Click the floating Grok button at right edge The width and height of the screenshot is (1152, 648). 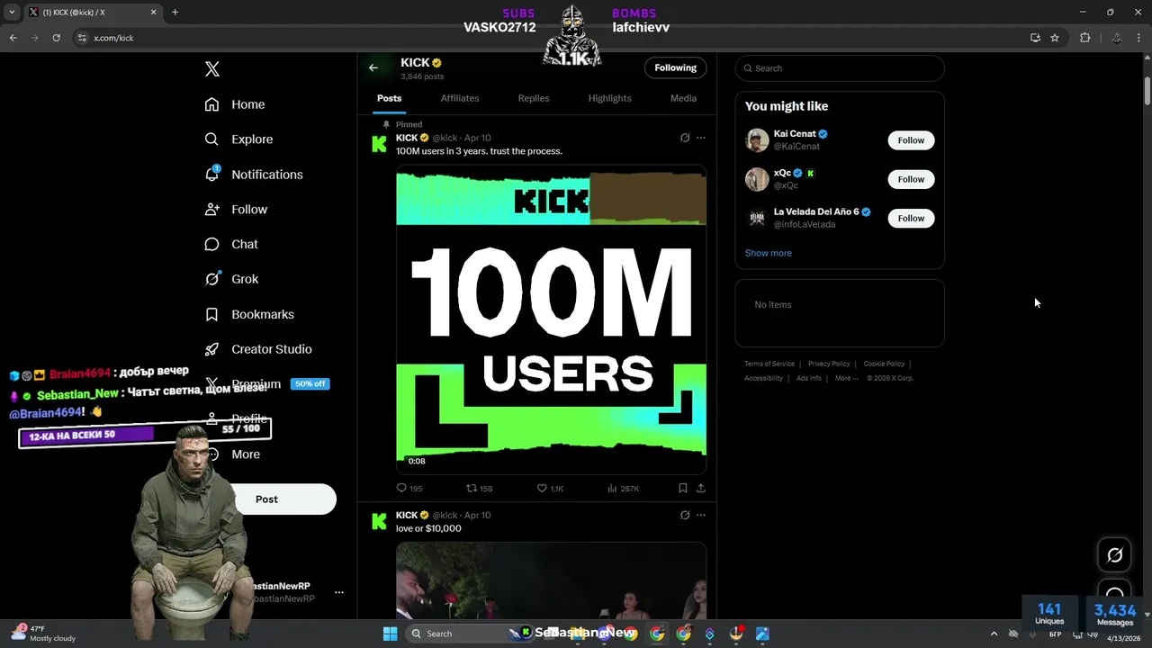1114,555
